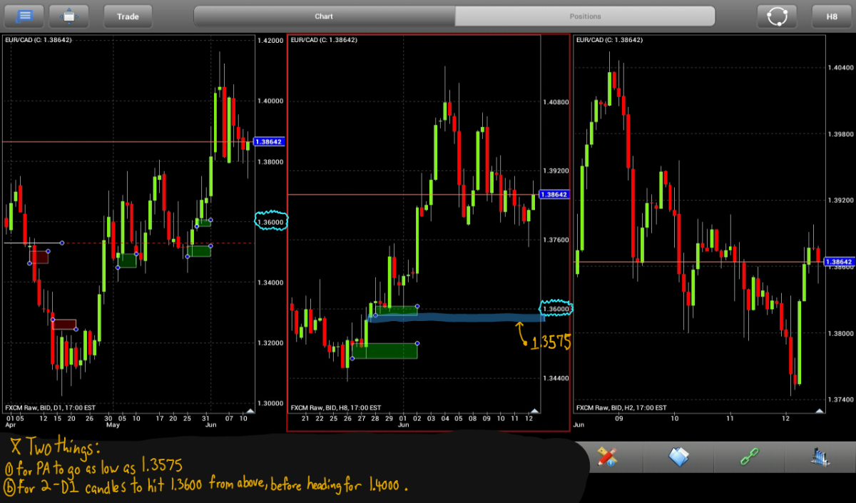
Task: Click the 'May' date label on D1 chart
Action: (113, 425)
